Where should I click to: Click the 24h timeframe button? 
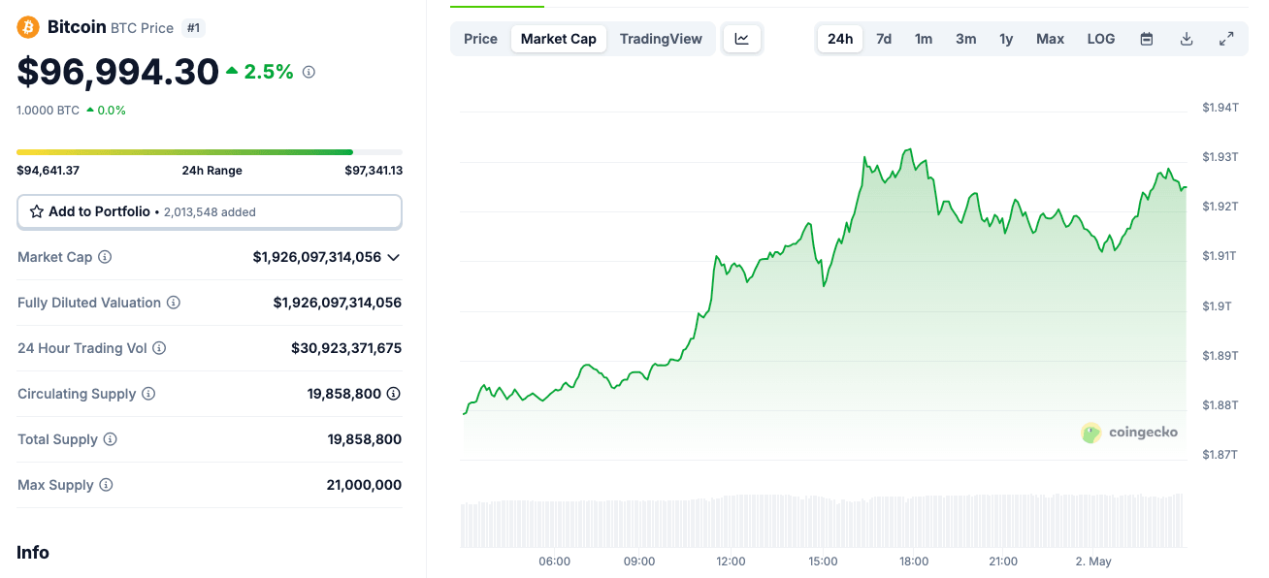[x=839, y=38]
